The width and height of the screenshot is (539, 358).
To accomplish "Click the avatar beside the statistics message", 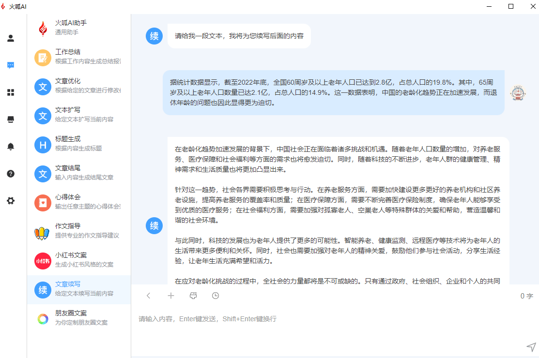I will (x=518, y=92).
